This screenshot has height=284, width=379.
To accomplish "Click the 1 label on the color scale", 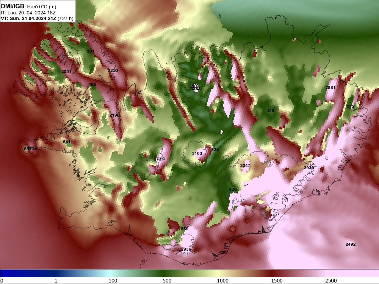I will pyautogui.click(x=56, y=281).
